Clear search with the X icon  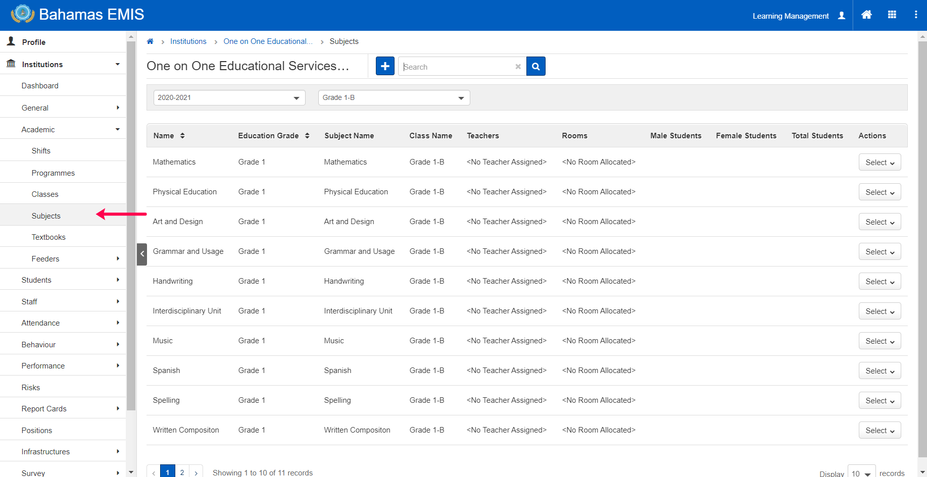(518, 67)
